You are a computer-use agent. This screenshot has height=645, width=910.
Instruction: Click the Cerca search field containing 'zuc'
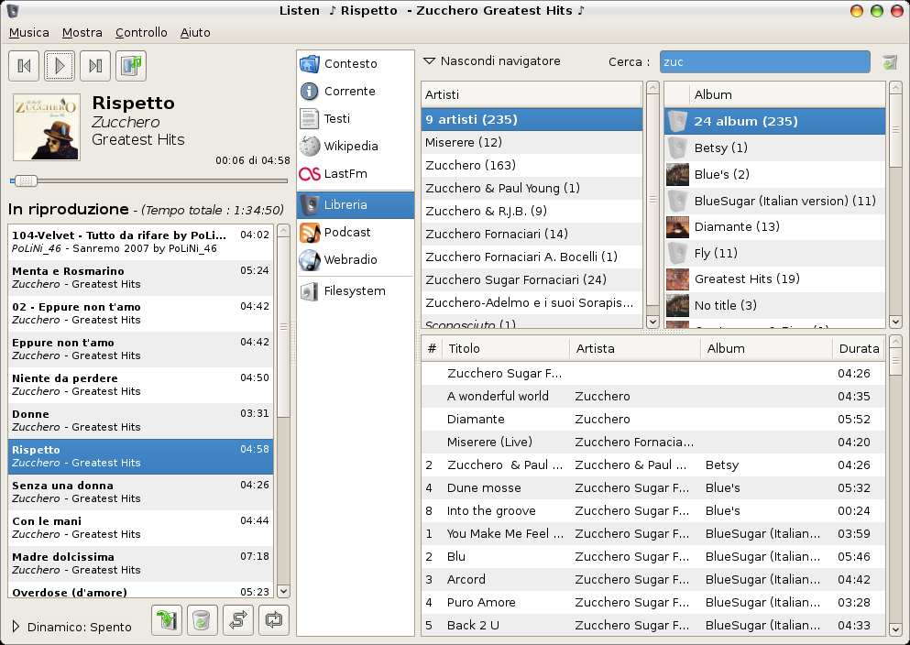[765, 62]
